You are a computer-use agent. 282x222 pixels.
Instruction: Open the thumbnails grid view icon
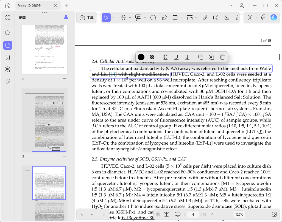pyautogui.click(x=8, y=18)
